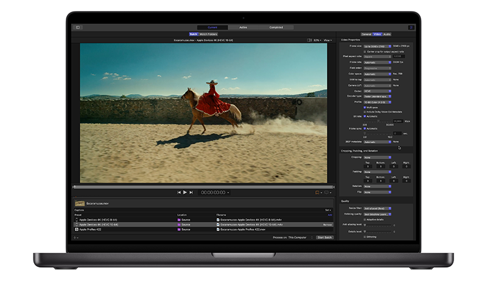The width and height of the screenshot is (487, 281).
Task: Open the Resize filter dropdown
Action: 377,208
